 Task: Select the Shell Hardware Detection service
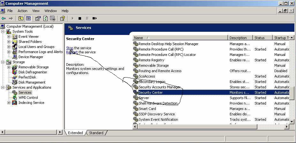tap(211, 103)
